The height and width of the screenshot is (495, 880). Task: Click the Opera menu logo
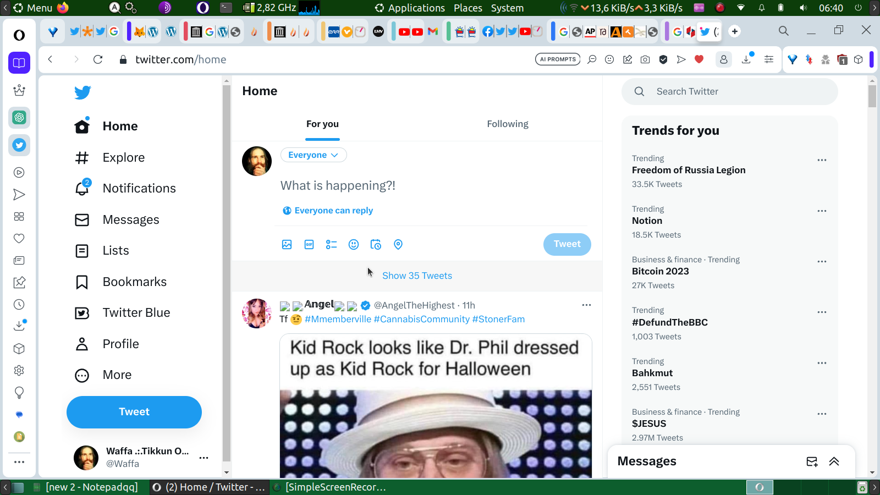[19, 35]
